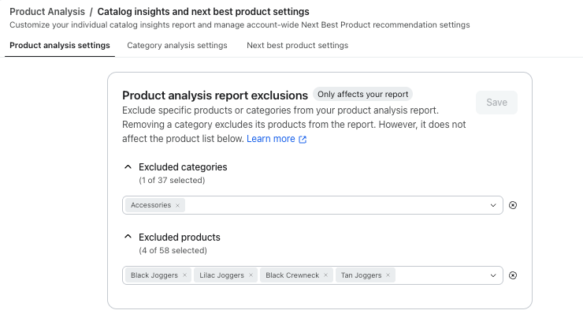
Task: Collapse the Excluded products section
Action: point(128,237)
